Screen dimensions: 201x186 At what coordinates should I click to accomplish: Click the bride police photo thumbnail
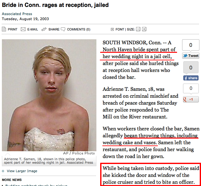pos(49,95)
